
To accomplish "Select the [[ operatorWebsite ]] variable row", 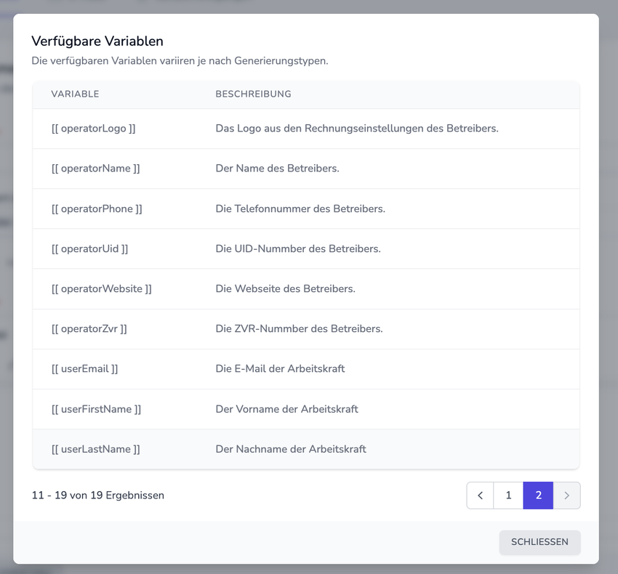I will [x=101, y=288].
